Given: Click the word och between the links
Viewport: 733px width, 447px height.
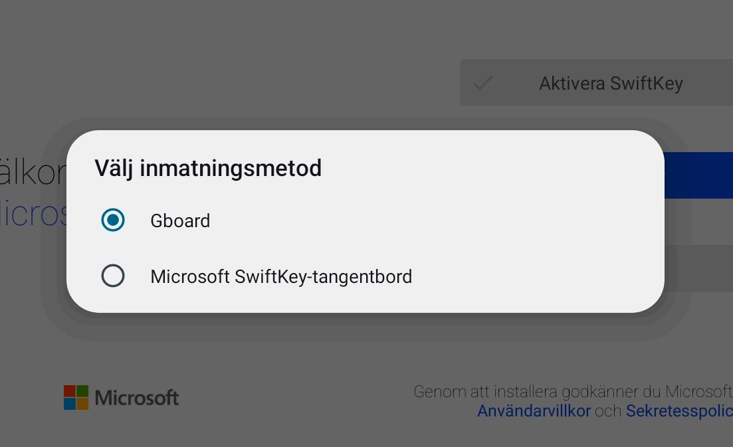Looking at the screenshot, I should point(608,411).
